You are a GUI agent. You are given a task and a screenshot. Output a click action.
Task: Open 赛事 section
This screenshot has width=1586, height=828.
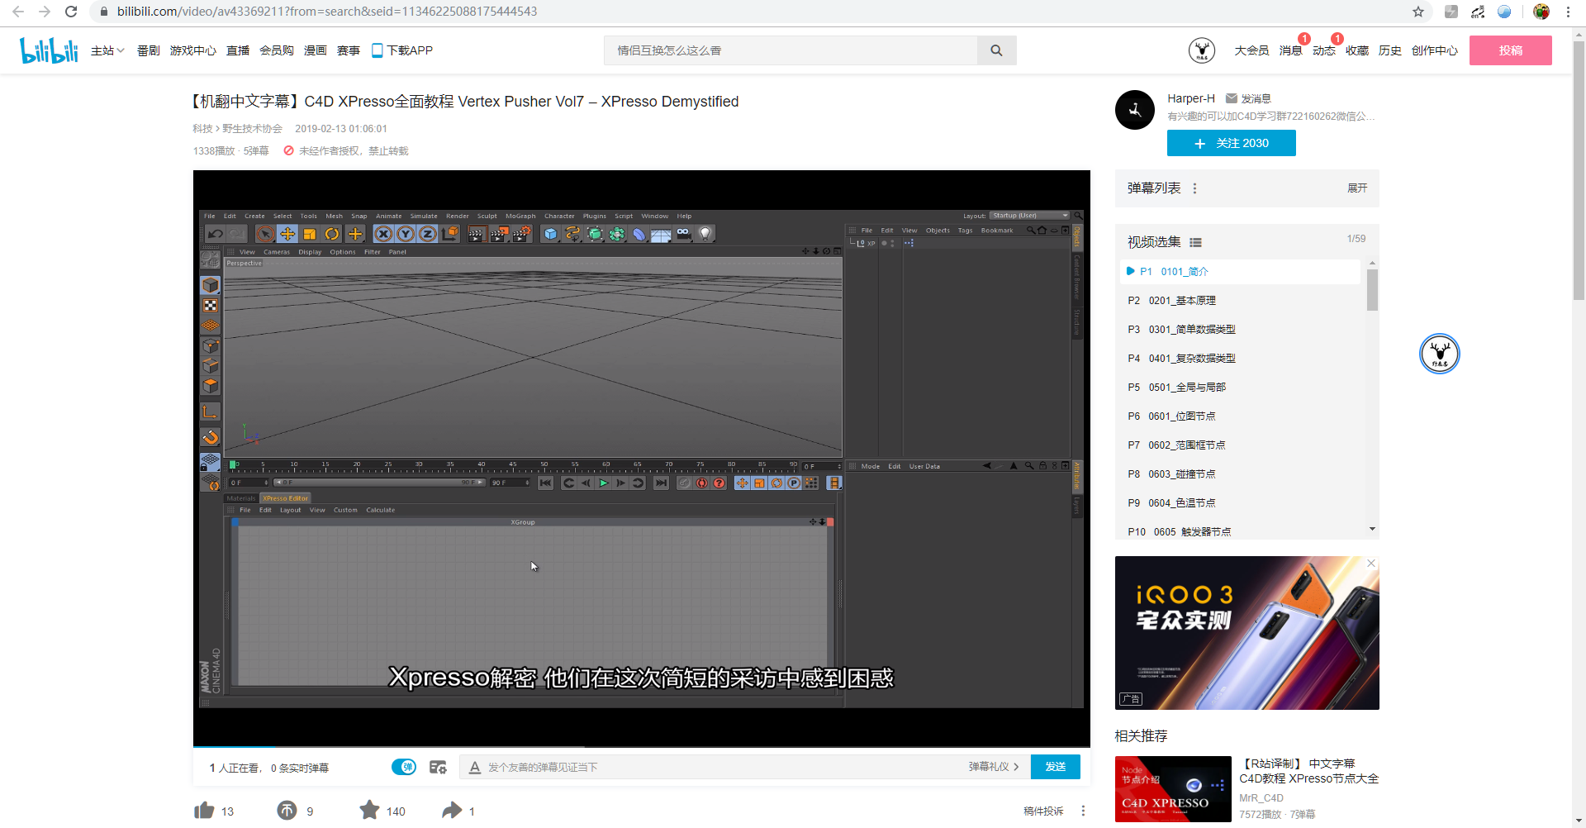click(x=349, y=50)
